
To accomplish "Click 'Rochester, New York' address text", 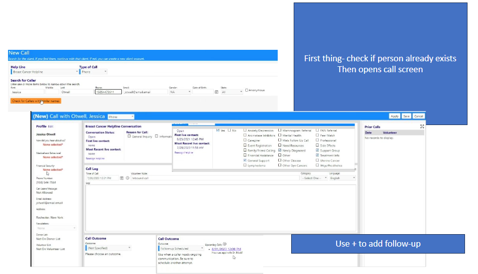I will pos(49,218).
